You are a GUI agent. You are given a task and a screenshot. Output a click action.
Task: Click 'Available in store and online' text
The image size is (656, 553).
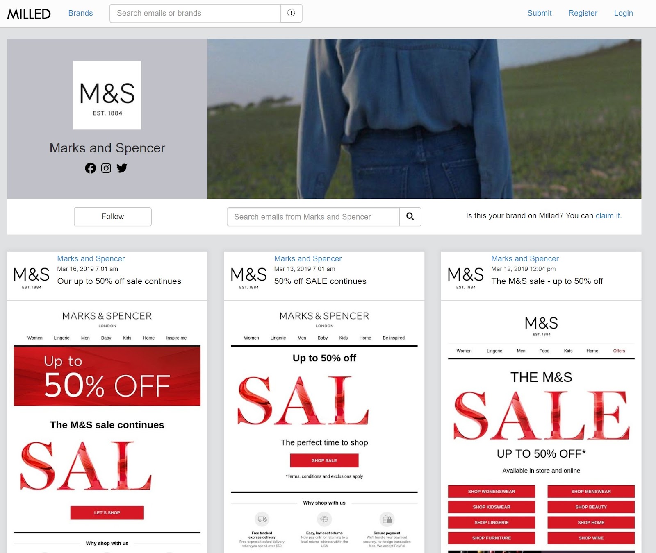pos(541,471)
